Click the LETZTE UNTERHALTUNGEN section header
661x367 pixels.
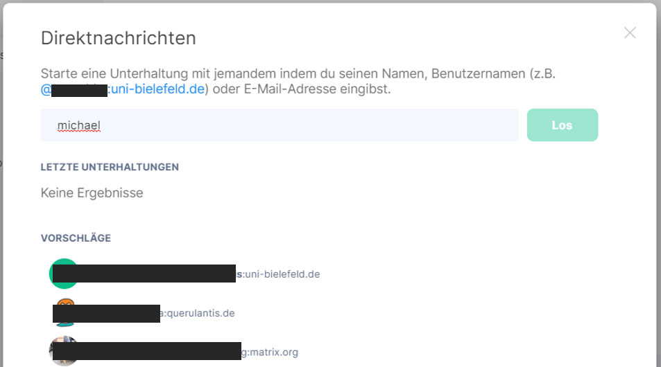point(110,167)
